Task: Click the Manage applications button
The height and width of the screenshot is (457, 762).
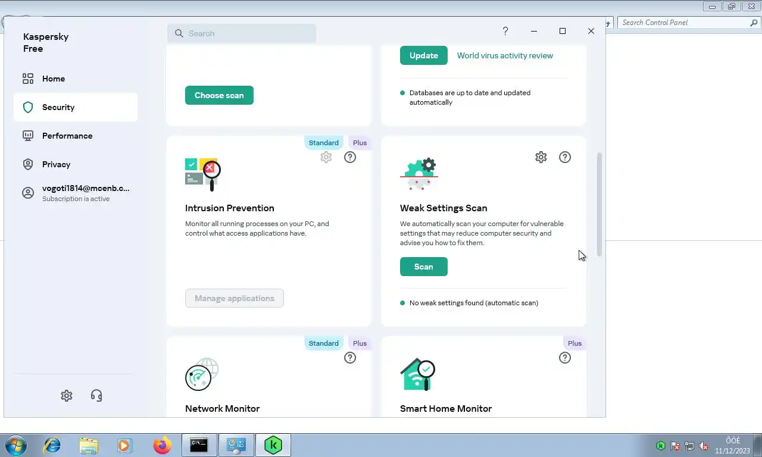Action: (235, 298)
